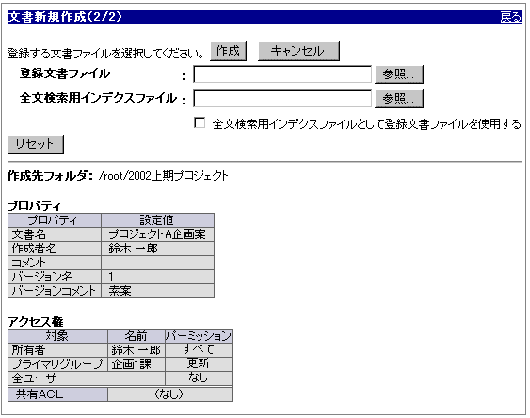Select the バージョン名 property cell
The height and width of the screenshot is (418, 530).
pos(55,277)
